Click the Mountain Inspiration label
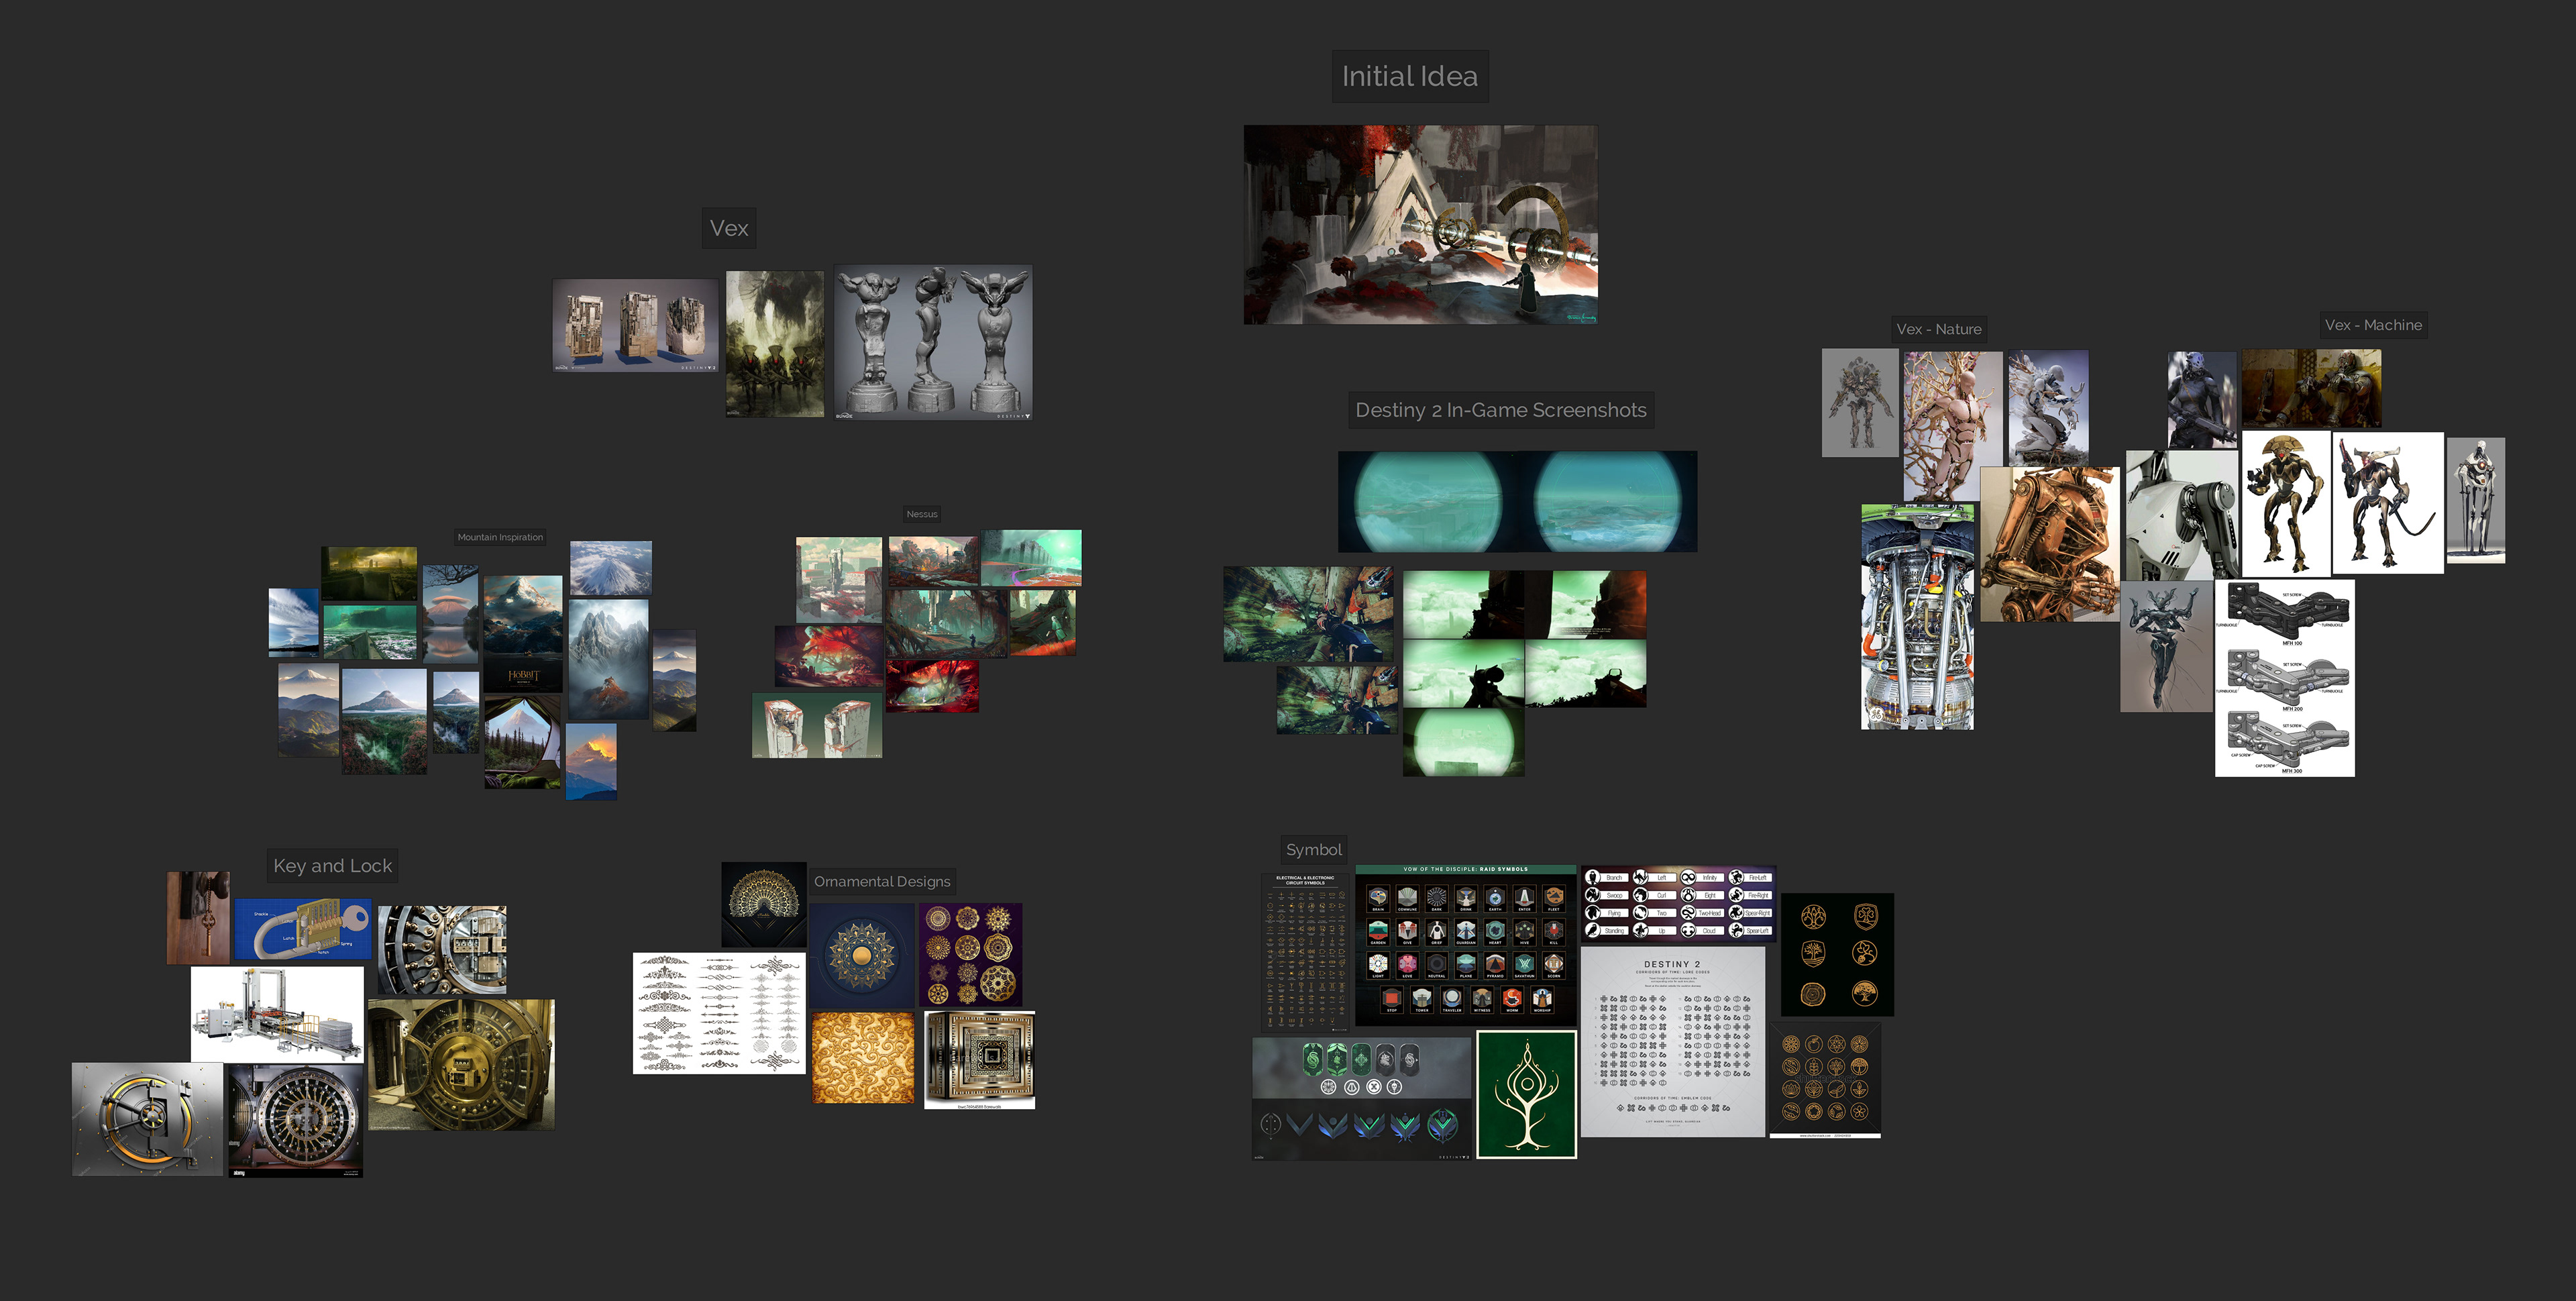This screenshot has height=1301, width=2576. pos(500,537)
